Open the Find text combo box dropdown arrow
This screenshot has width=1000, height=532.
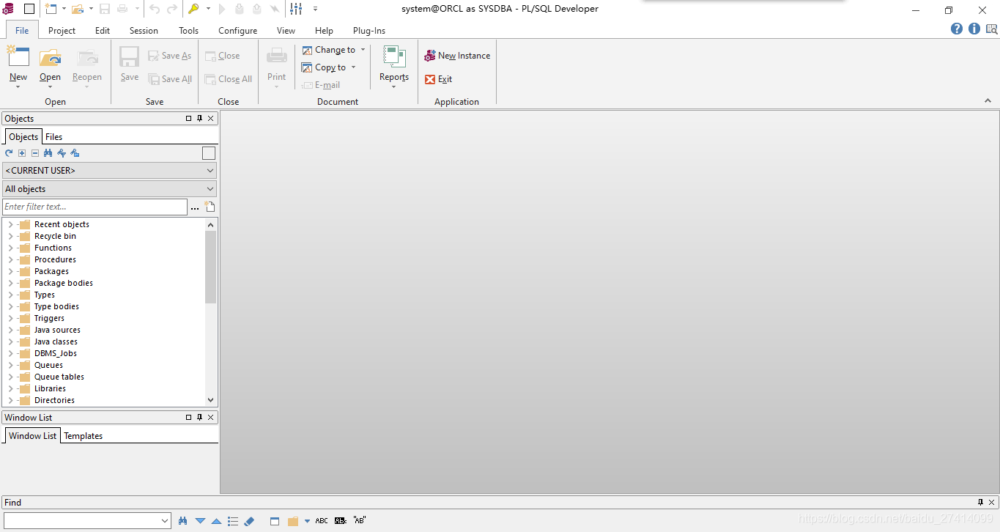[165, 521]
